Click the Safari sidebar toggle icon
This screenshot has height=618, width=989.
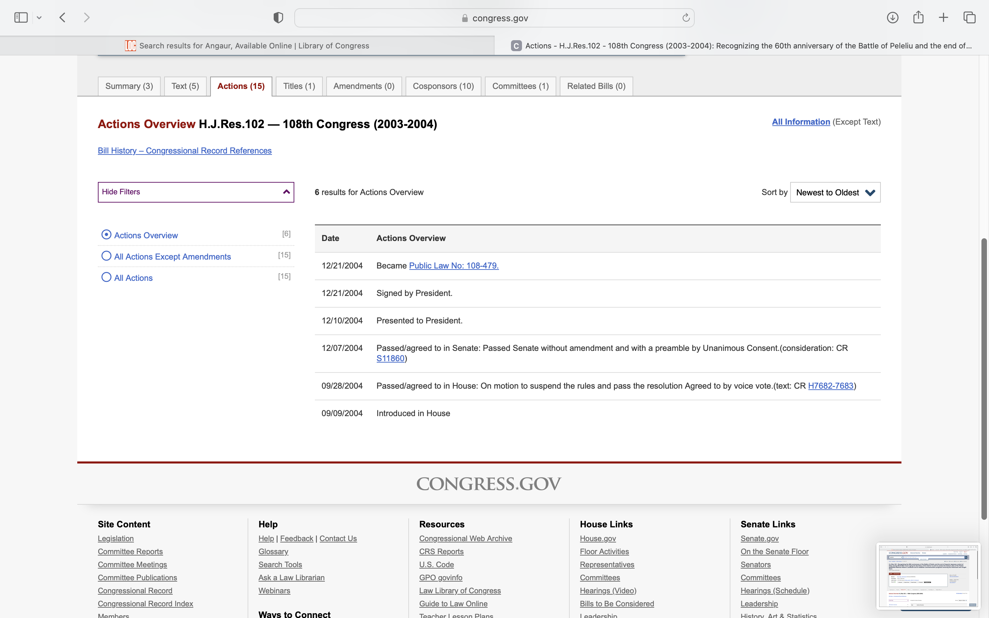tap(21, 18)
